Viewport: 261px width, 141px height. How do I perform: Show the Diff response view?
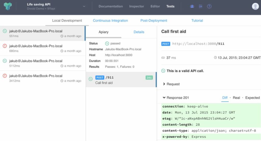(225, 98)
